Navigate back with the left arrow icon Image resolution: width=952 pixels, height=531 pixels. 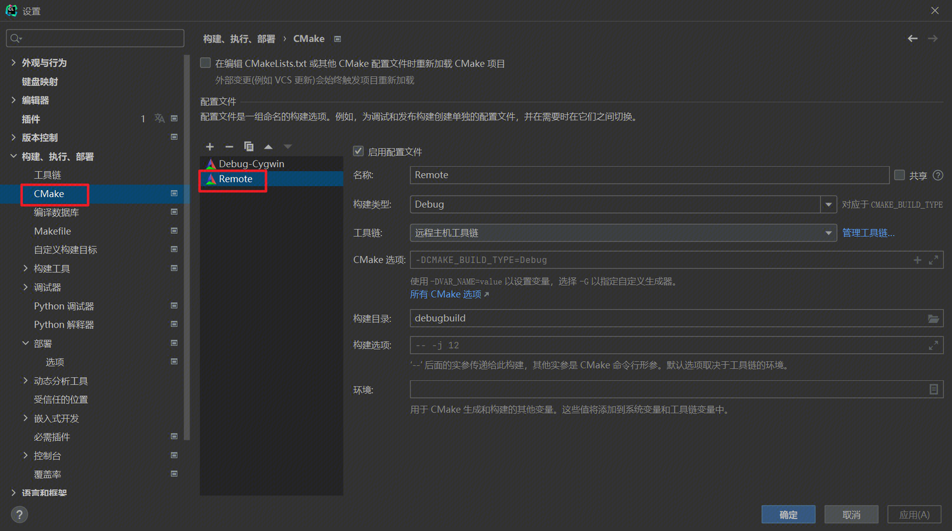coord(913,38)
